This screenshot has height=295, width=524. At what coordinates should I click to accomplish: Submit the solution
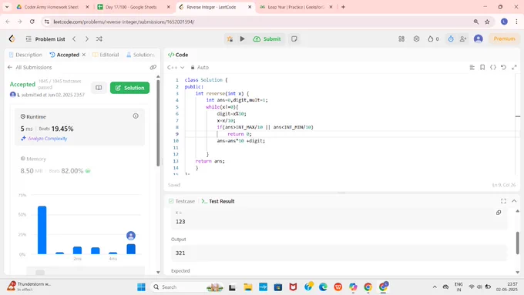267,39
